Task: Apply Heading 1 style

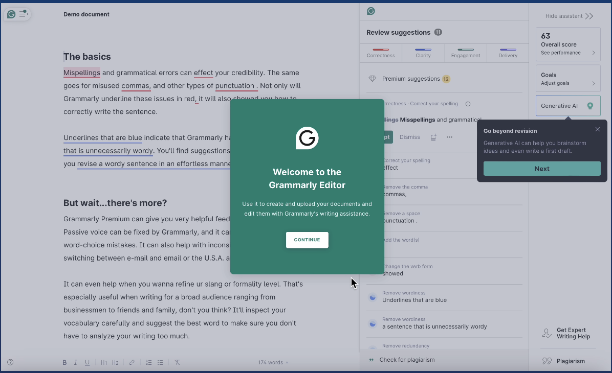Action: (104, 362)
